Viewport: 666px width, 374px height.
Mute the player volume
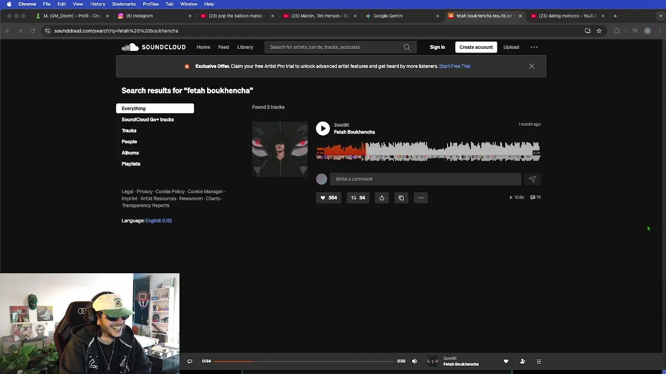[x=415, y=362]
